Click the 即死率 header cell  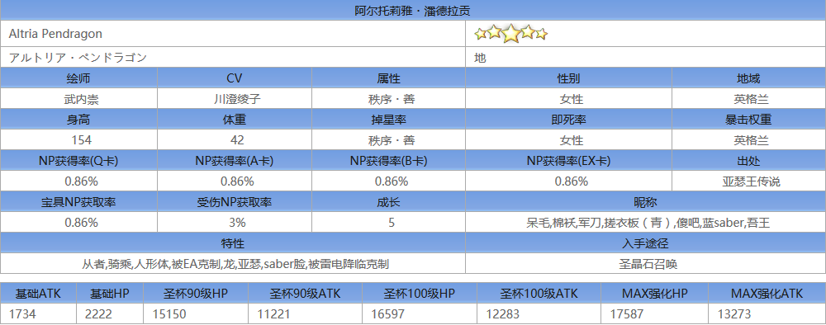click(x=568, y=120)
